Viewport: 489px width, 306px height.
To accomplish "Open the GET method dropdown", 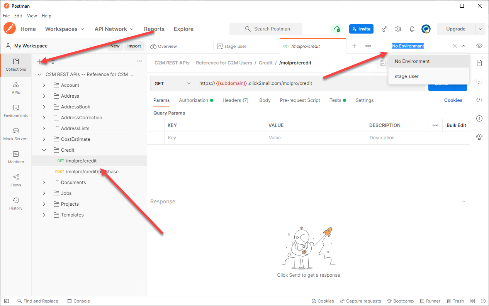I will point(173,83).
